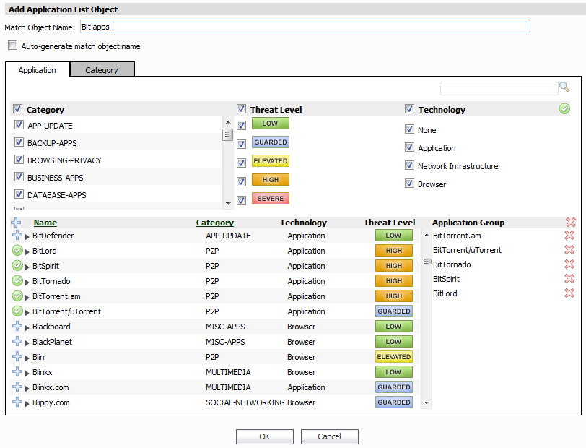Toggle the Technology header checkbox
This screenshot has height=448, width=586.
click(x=410, y=109)
